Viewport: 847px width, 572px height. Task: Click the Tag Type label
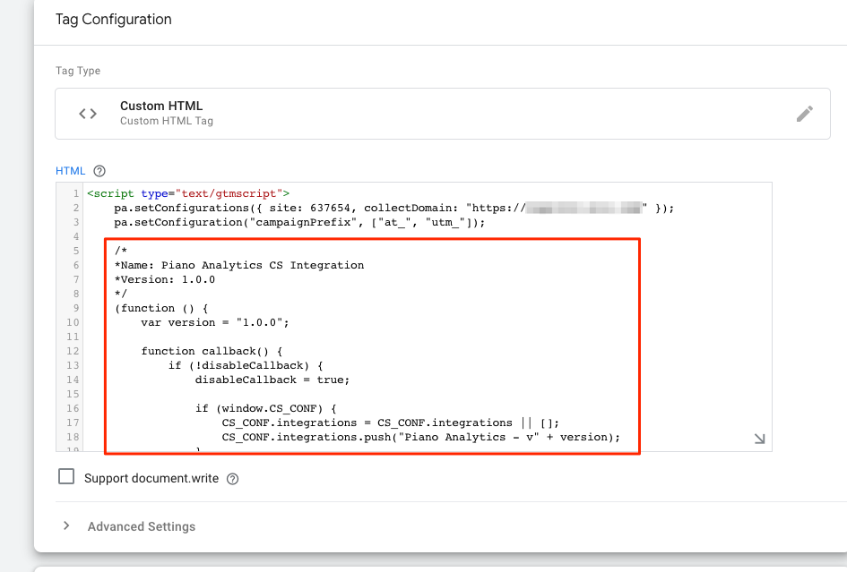[78, 71]
